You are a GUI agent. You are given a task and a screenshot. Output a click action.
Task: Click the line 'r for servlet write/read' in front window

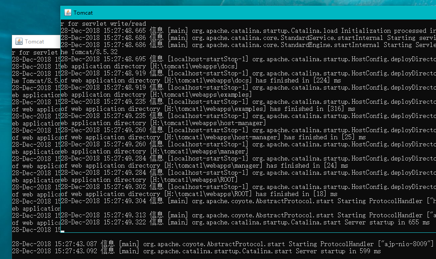coord(103,24)
